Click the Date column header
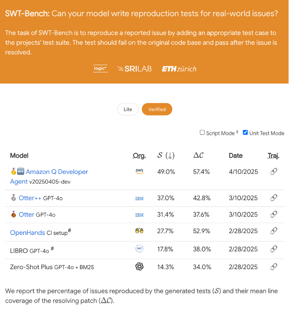Image resolution: width=289 pixels, height=310 pixels. point(235,155)
